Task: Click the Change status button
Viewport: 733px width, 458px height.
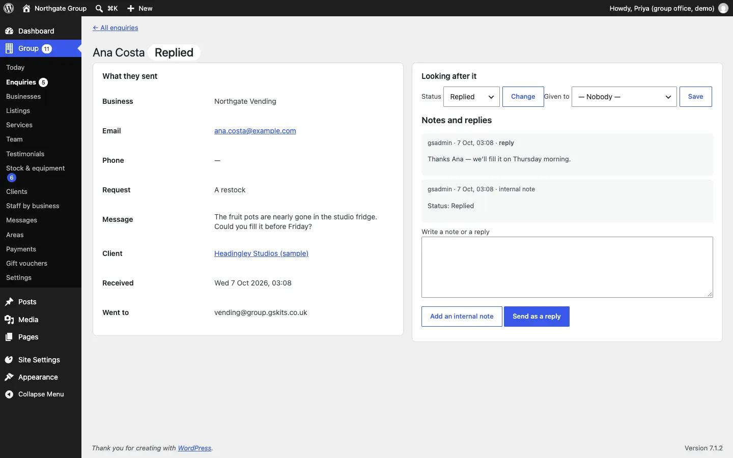Action: click(523, 97)
